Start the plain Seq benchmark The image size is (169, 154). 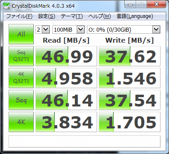[x=21, y=100]
